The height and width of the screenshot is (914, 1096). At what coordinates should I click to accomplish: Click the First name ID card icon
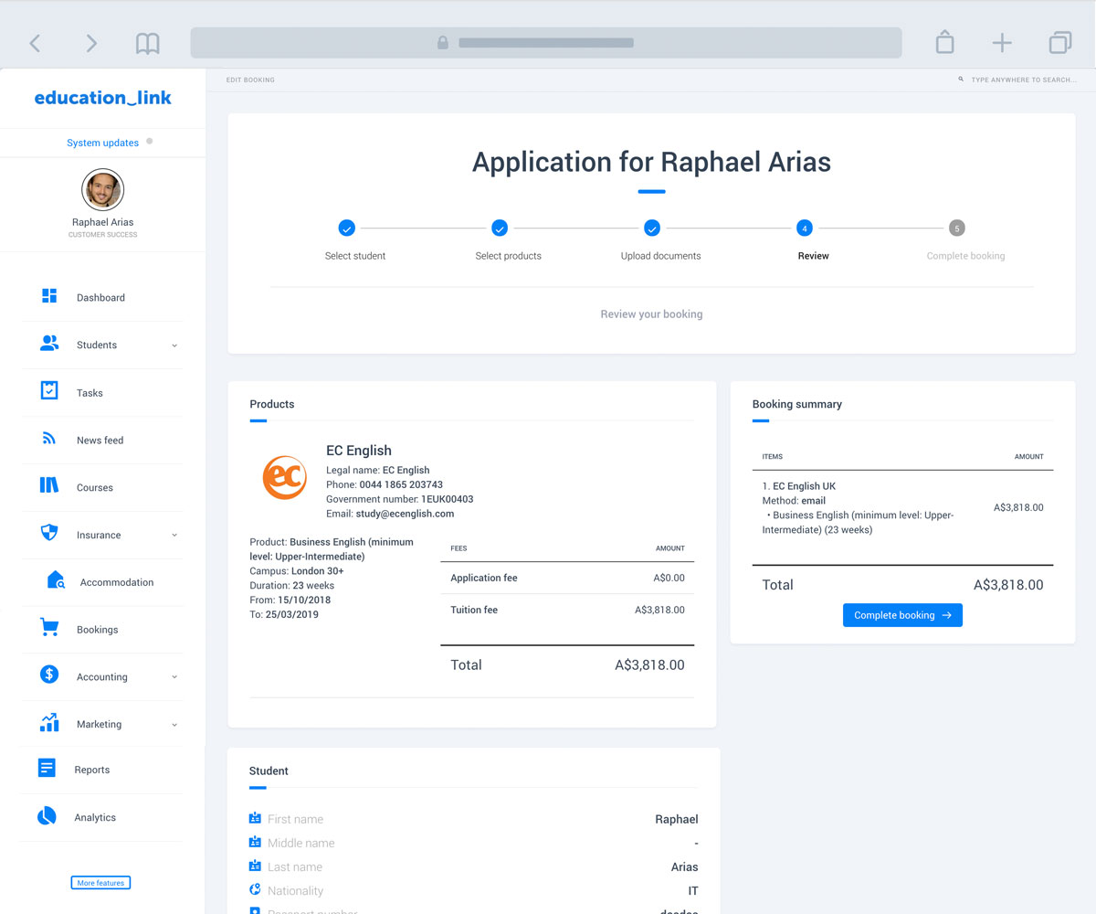(x=255, y=818)
